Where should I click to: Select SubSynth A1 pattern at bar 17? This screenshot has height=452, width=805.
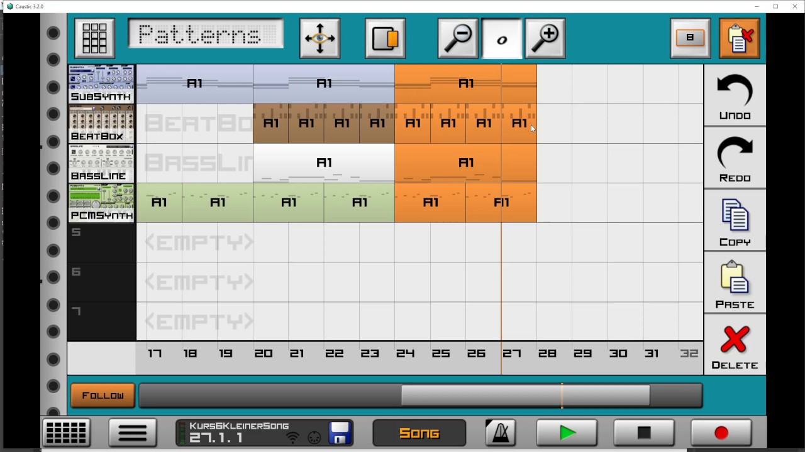click(x=195, y=83)
